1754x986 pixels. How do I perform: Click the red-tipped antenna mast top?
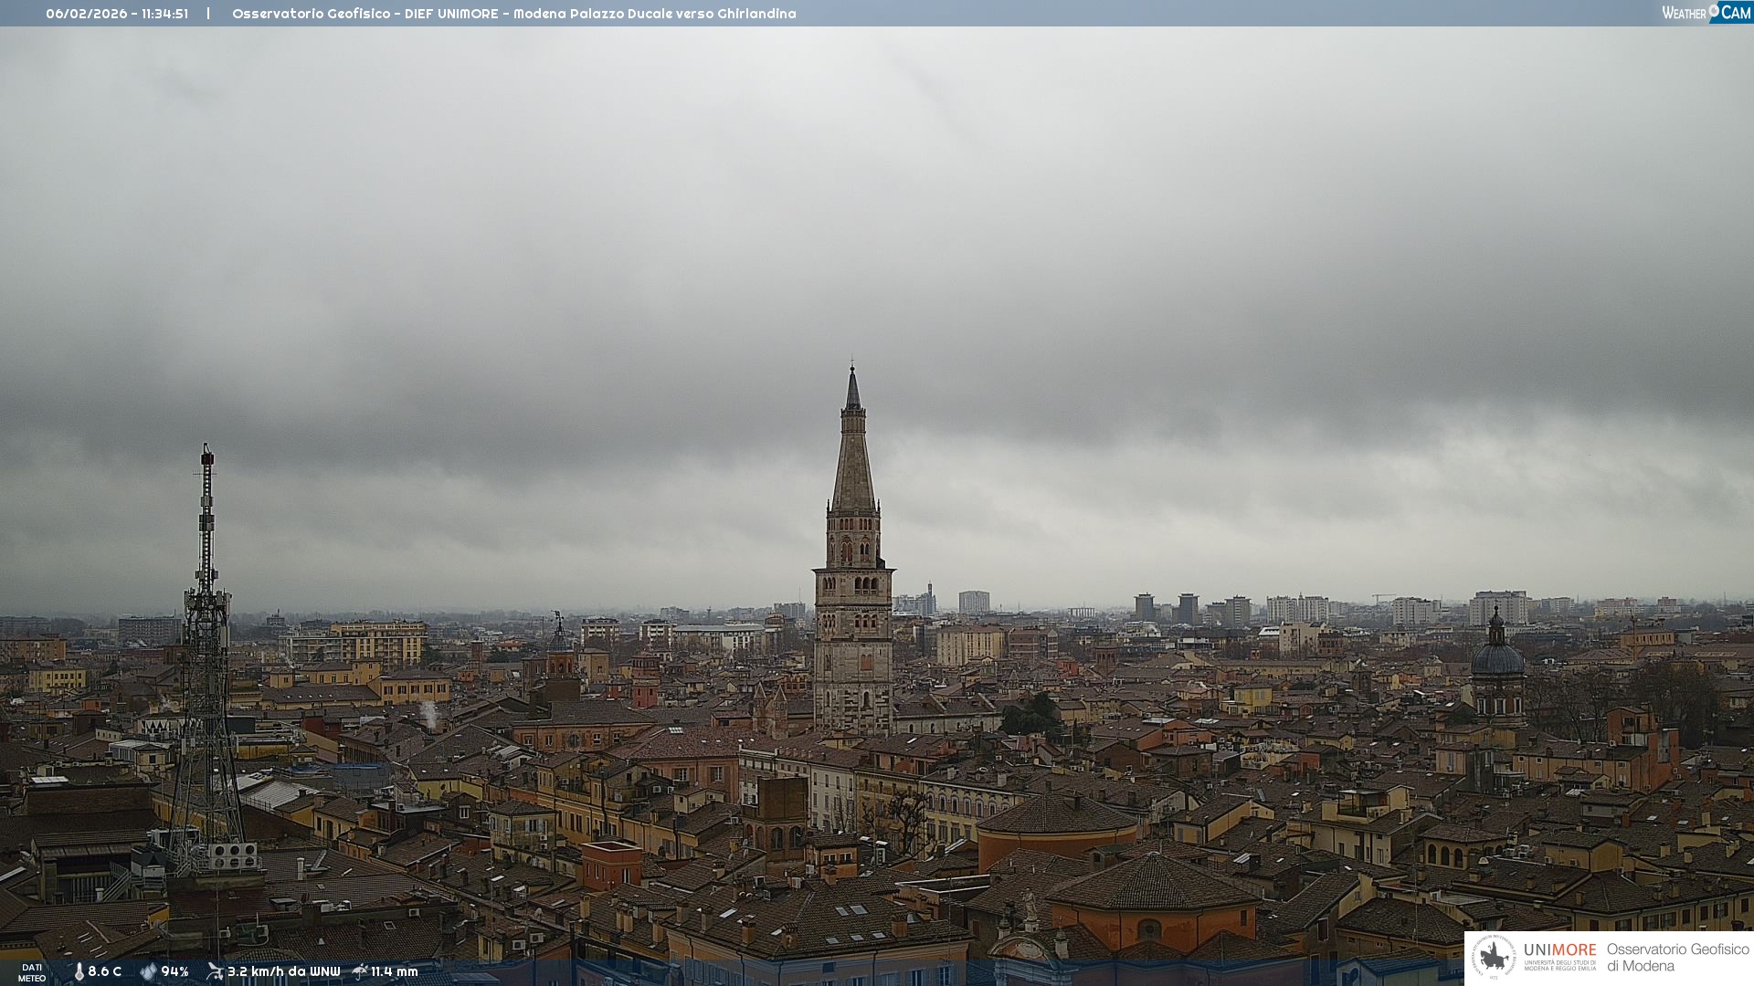(207, 456)
